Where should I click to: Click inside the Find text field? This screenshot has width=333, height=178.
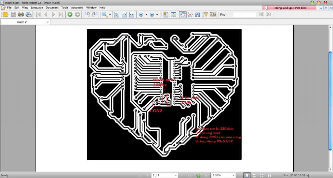[245, 14]
